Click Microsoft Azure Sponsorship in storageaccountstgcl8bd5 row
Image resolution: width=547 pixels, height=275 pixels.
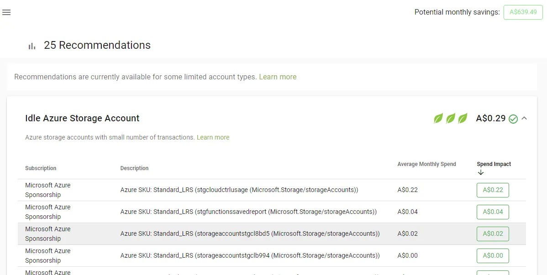[x=48, y=234]
